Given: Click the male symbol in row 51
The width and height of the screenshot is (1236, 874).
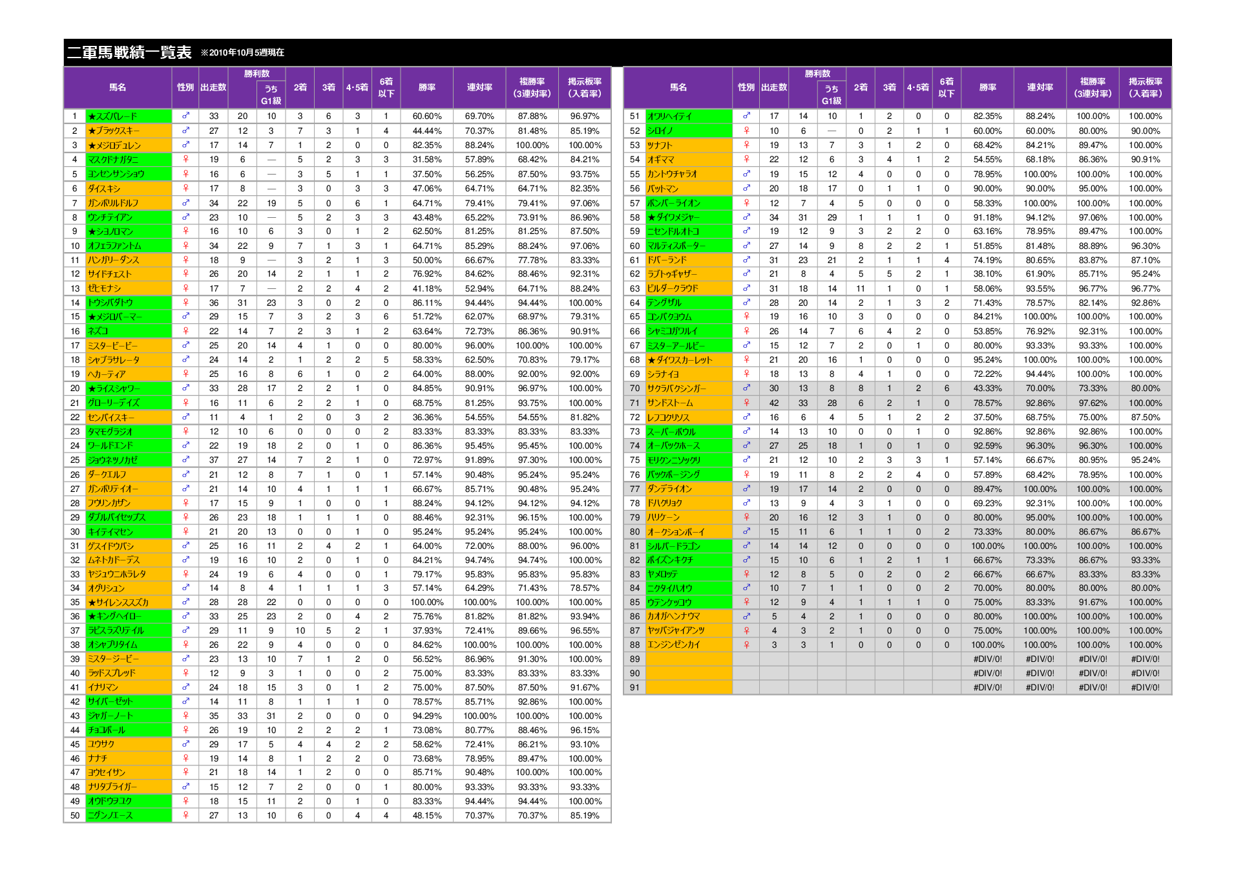Looking at the screenshot, I should point(746,116).
